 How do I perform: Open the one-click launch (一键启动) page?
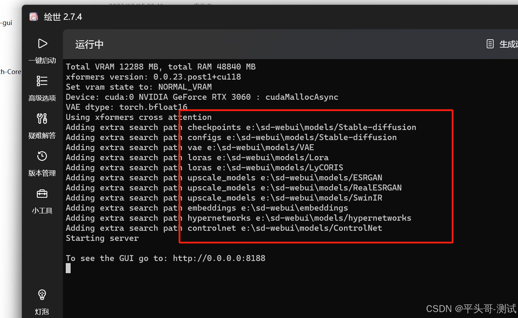click(42, 51)
